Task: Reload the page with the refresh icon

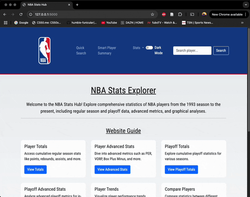Action: click(x=21, y=15)
